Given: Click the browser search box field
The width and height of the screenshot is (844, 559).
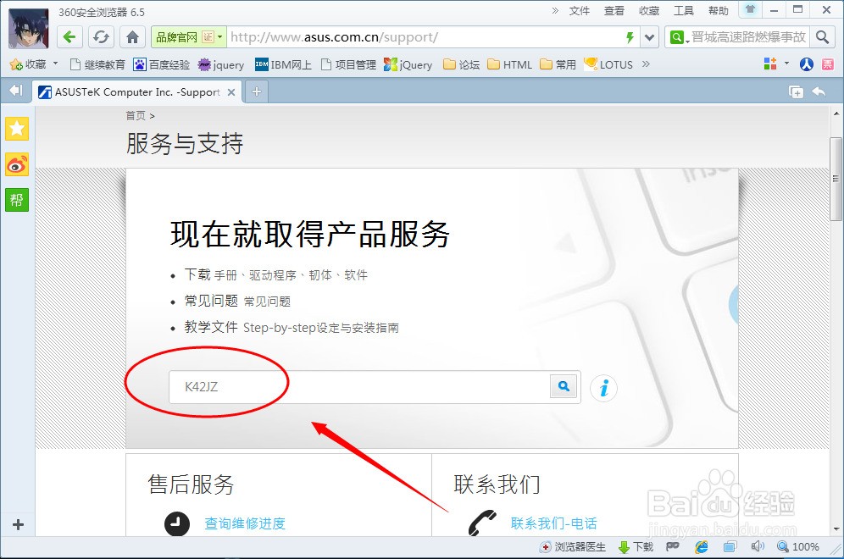Looking at the screenshot, I should pos(748,37).
